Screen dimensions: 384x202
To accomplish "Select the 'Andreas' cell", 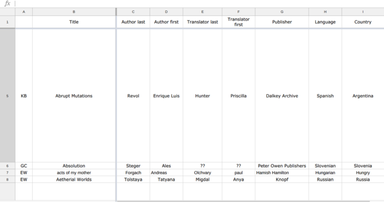I will tap(166, 173).
